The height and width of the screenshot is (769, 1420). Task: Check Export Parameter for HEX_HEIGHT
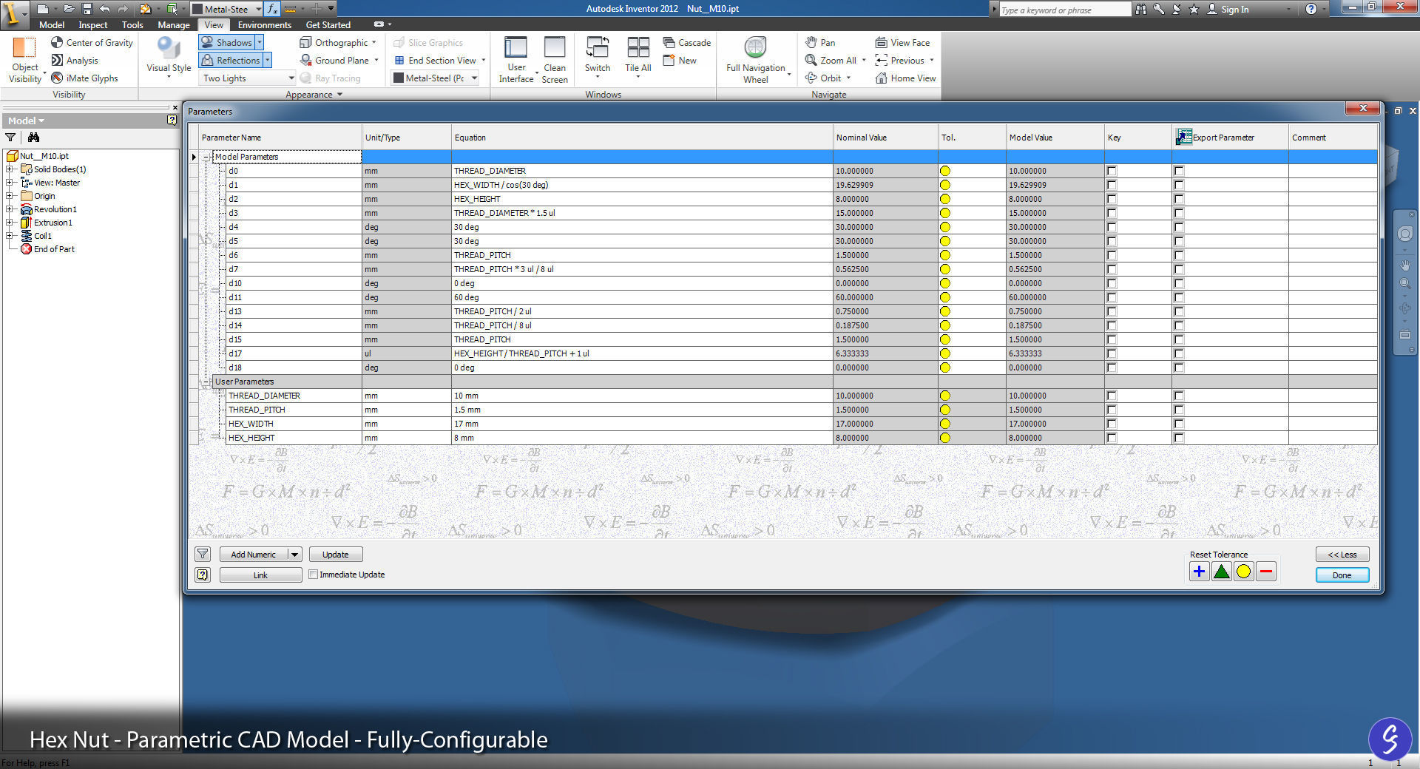[x=1179, y=438]
